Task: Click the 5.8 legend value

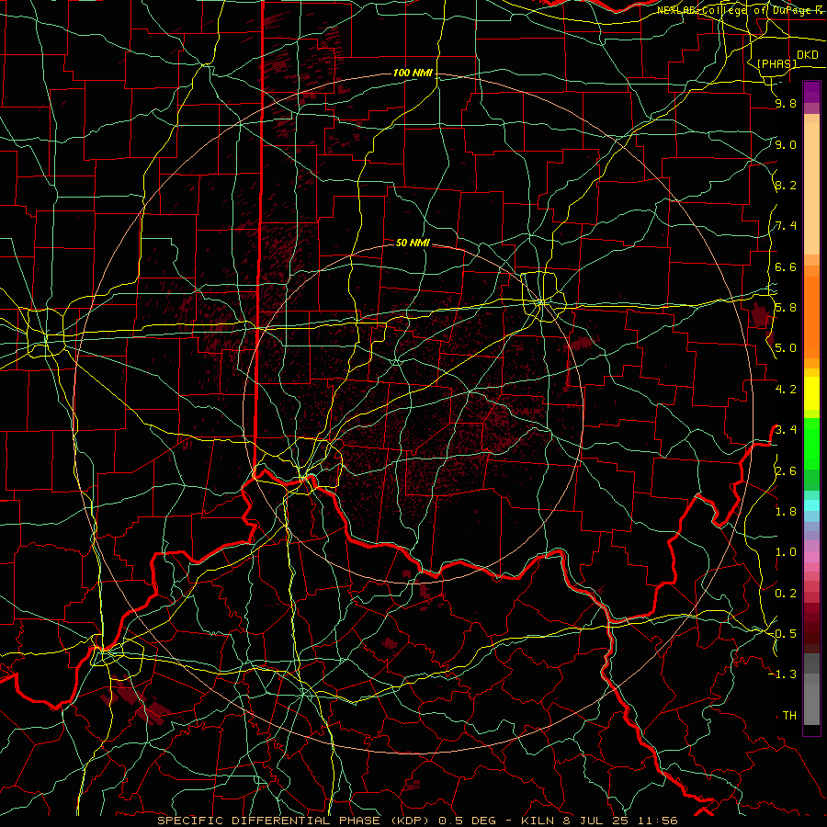Action: click(x=786, y=308)
